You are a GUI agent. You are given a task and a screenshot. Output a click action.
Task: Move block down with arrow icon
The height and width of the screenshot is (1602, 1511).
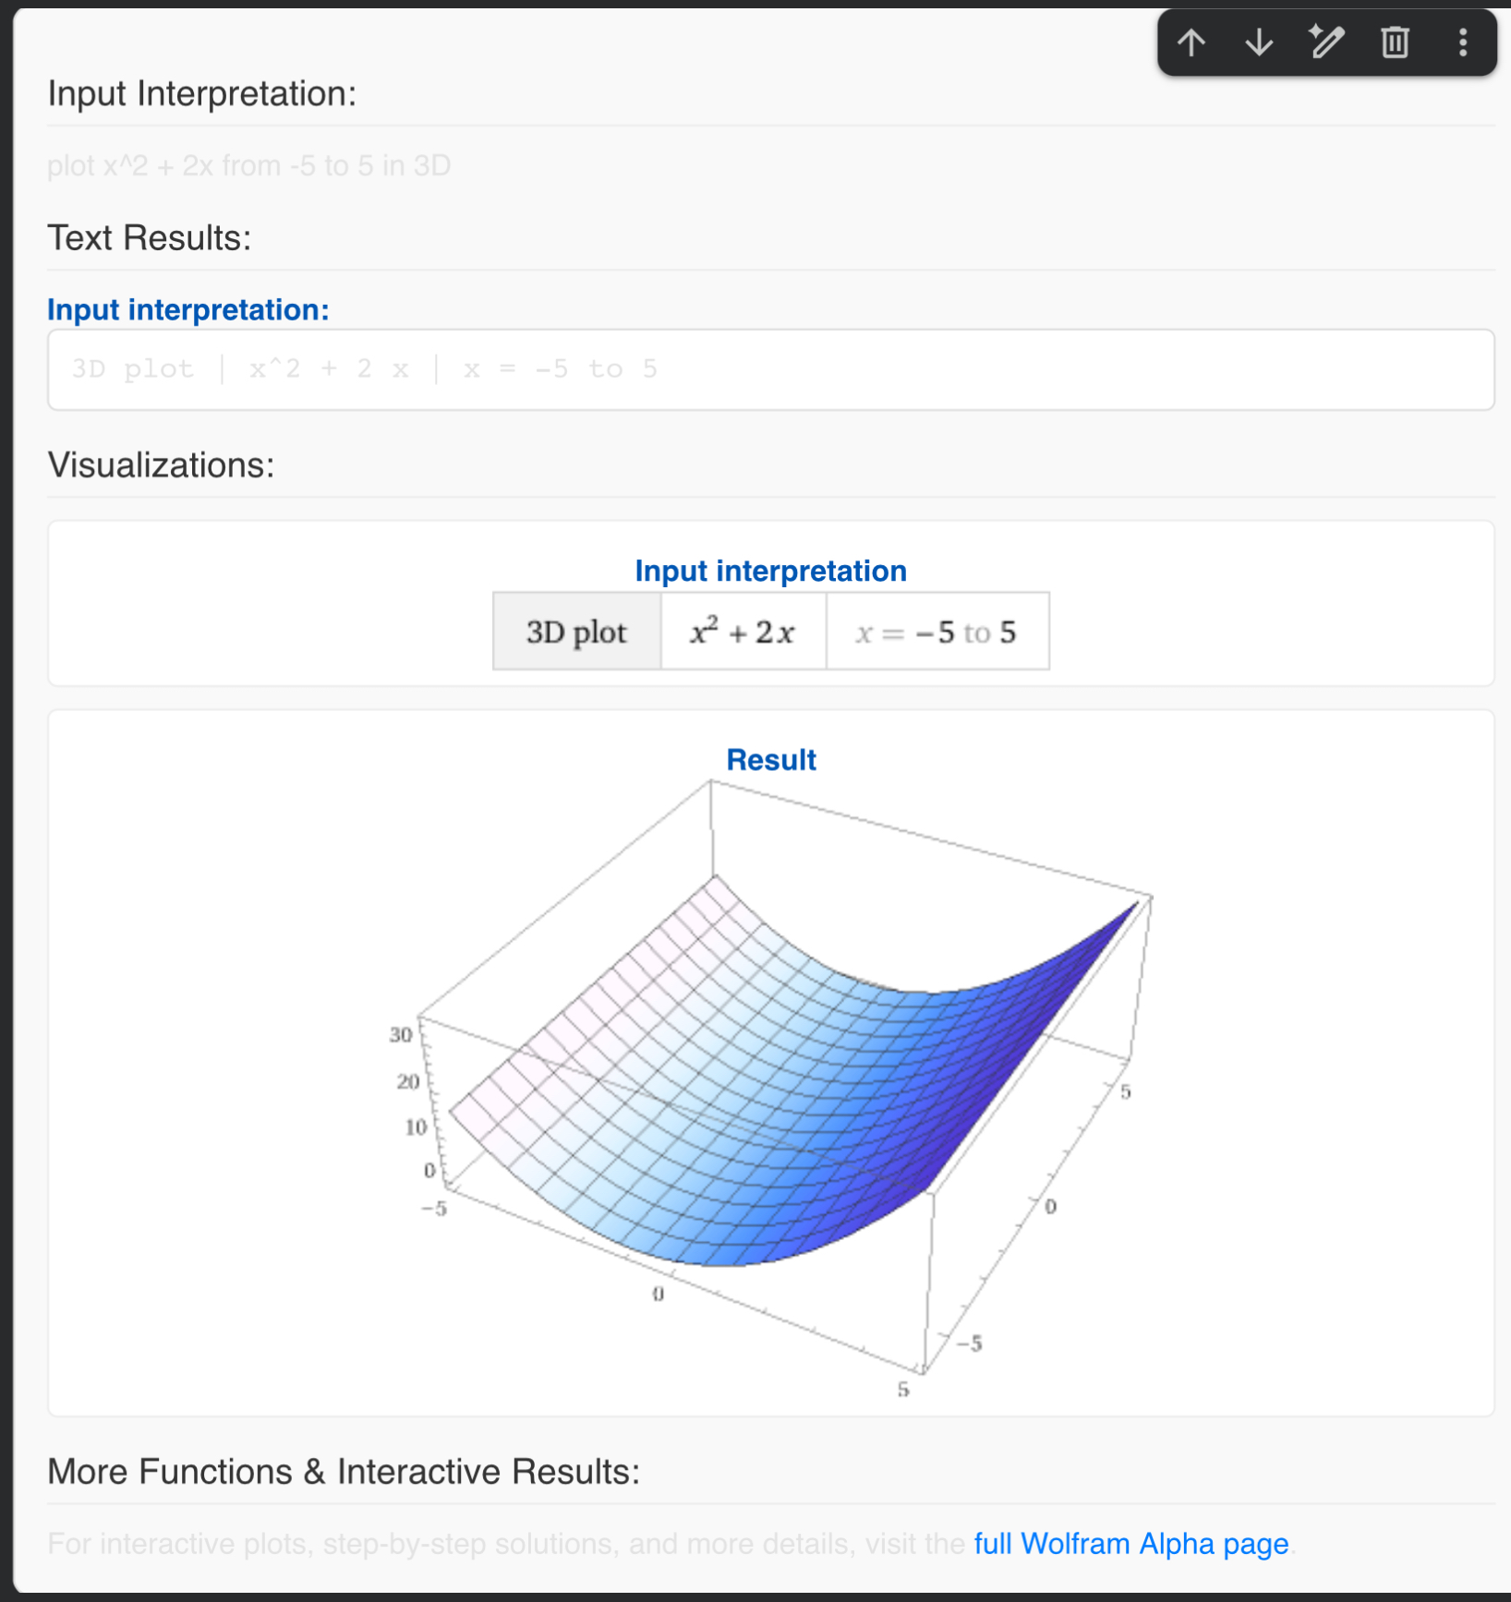1259,42
